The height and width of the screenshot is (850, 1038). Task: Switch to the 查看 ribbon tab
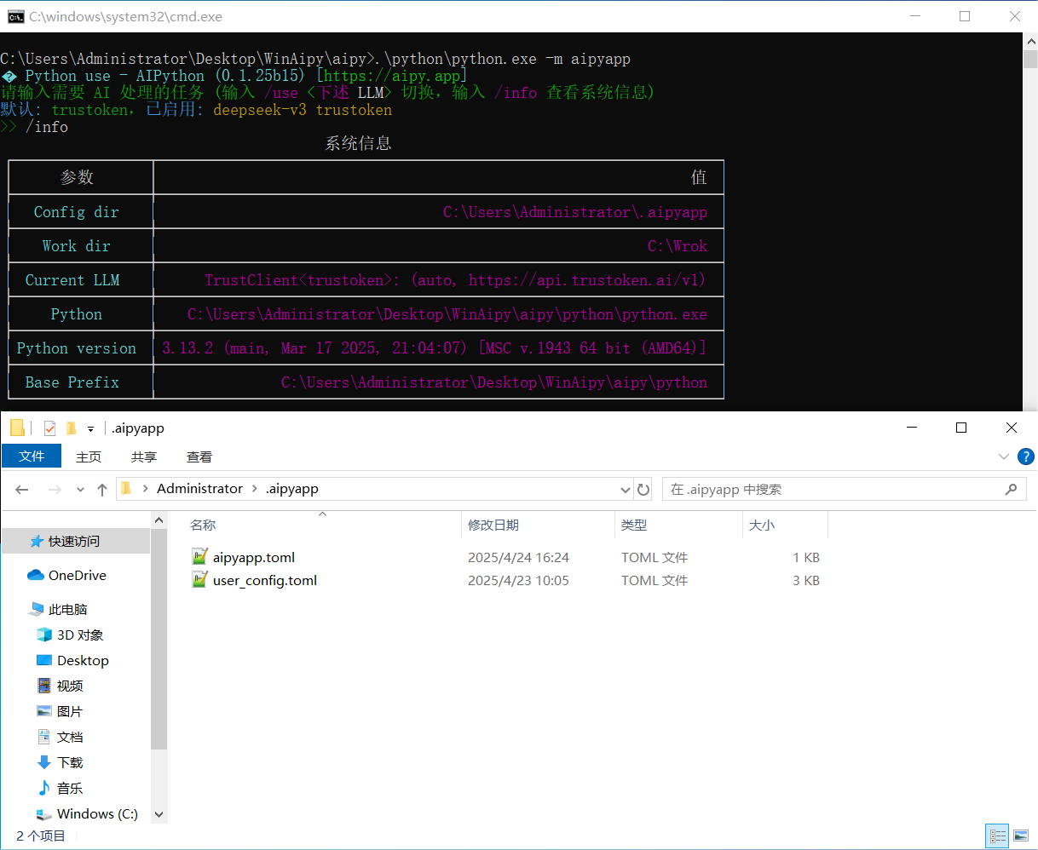tap(199, 457)
